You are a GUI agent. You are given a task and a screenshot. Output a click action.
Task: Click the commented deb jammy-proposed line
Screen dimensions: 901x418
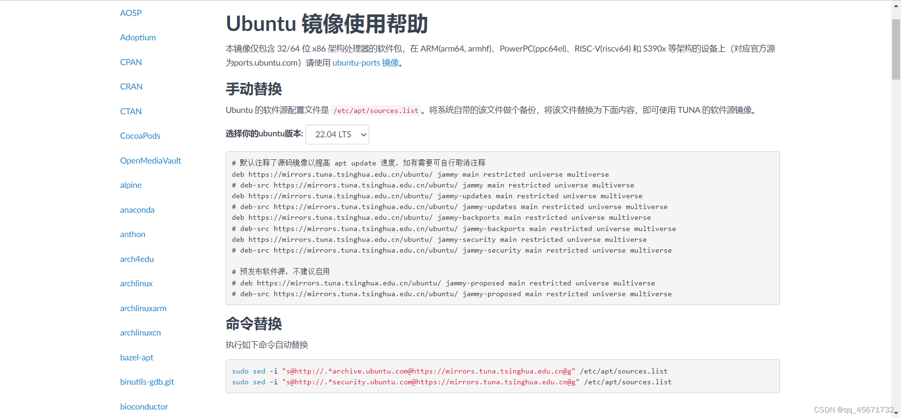pyautogui.click(x=443, y=283)
